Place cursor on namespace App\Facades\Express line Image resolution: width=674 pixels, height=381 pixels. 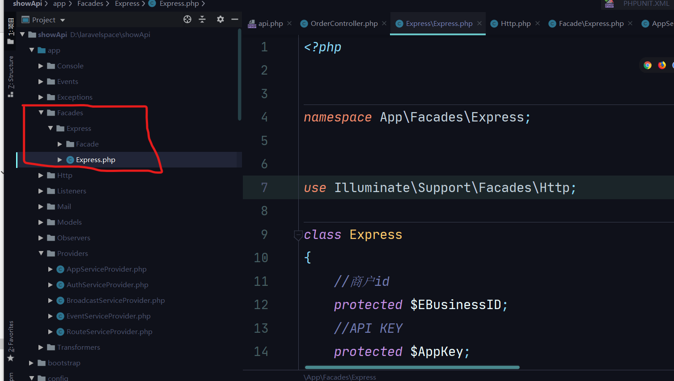coord(417,117)
